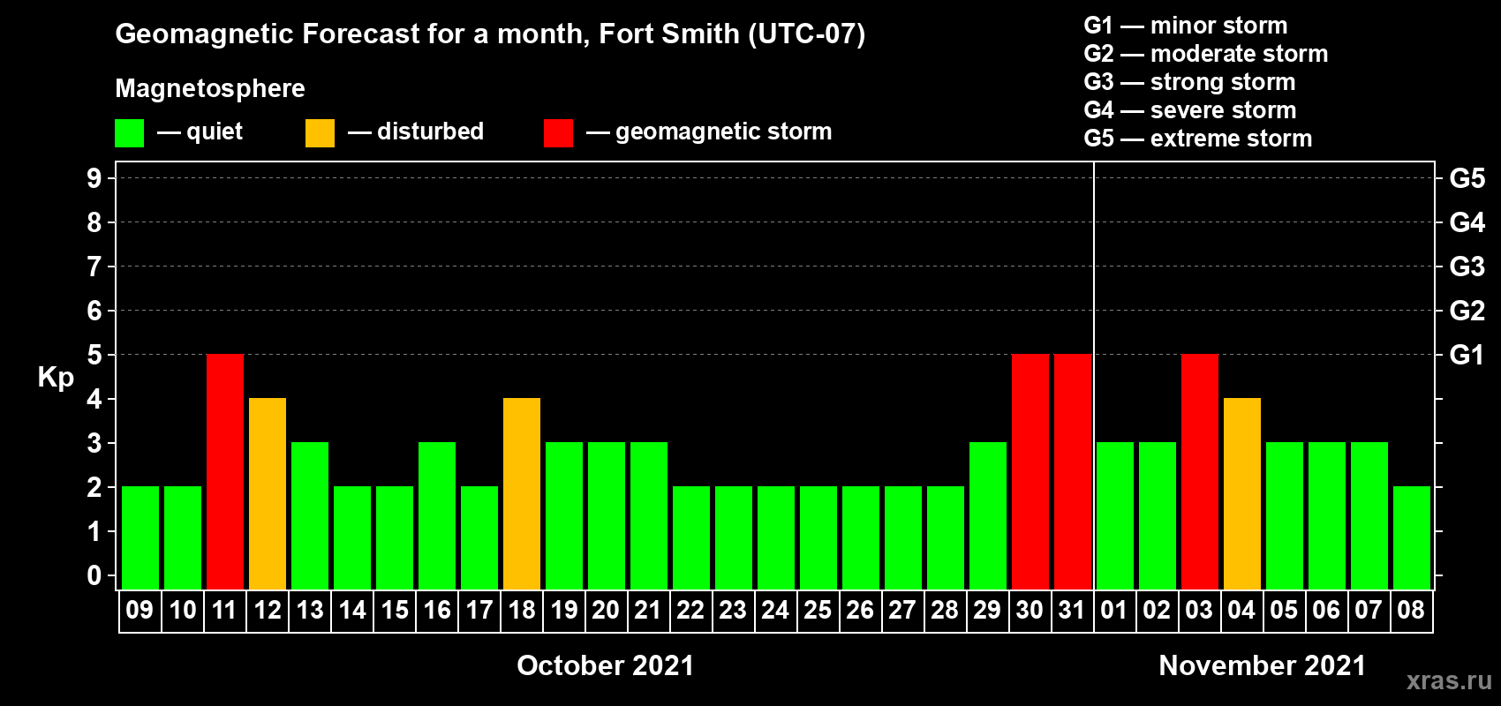Click the Kp value 0 on left axis
The height and width of the screenshot is (706, 1501).
(94, 575)
